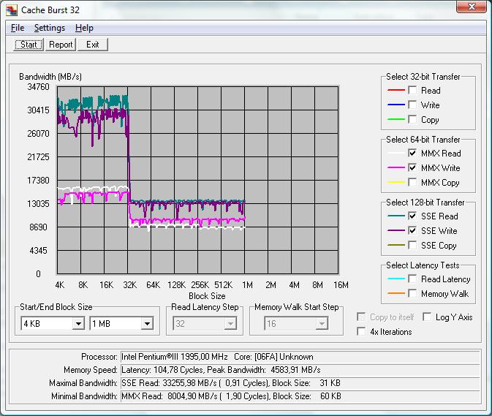Open the Settings menu
The image size is (492, 416).
tap(50, 28)
